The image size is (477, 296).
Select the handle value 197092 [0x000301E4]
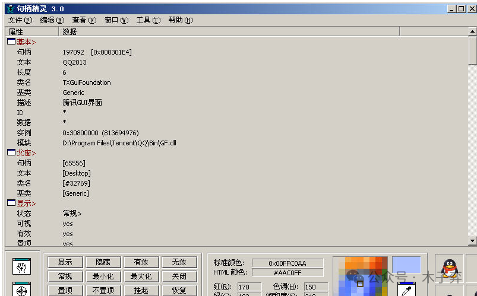97,52
